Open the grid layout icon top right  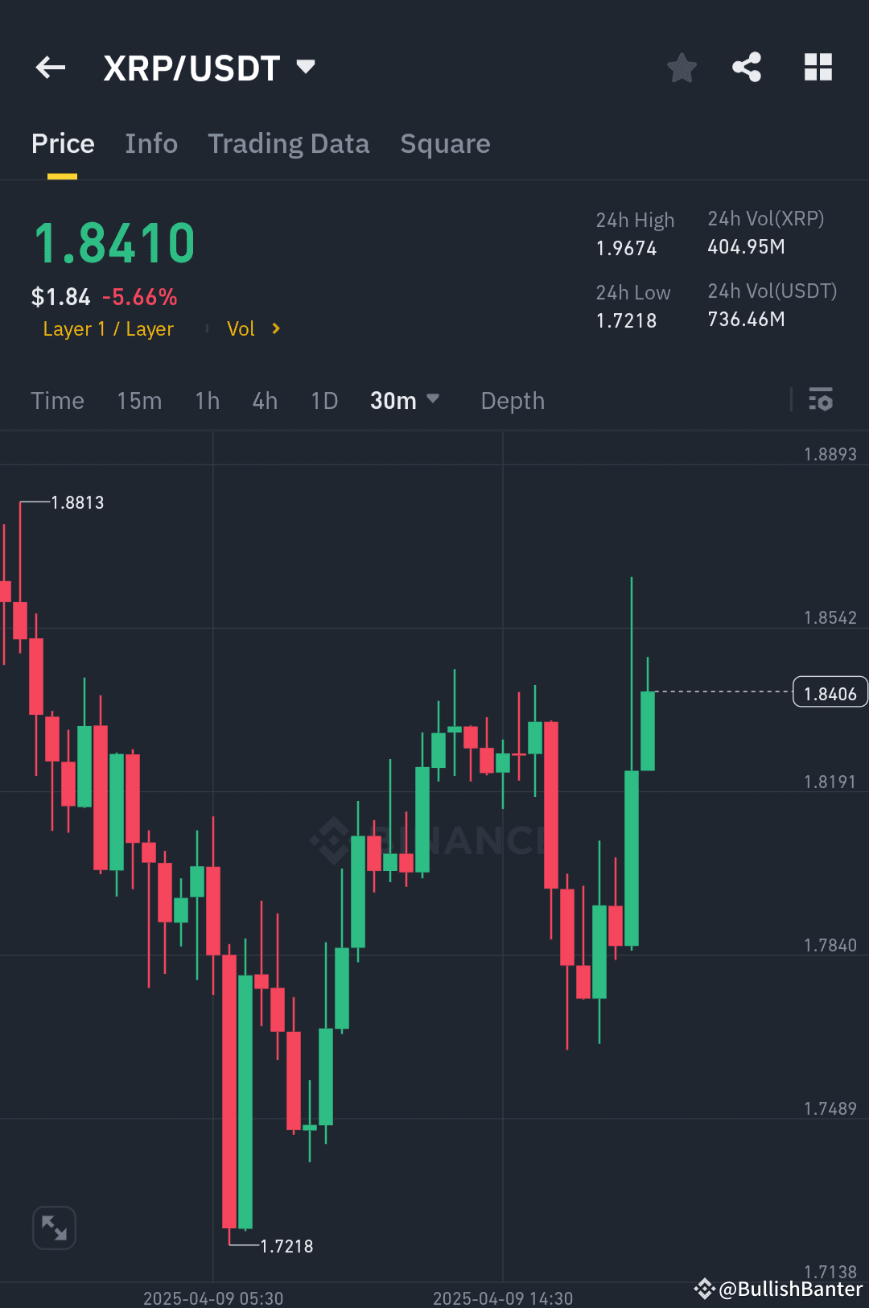click(x=818, y=68)
